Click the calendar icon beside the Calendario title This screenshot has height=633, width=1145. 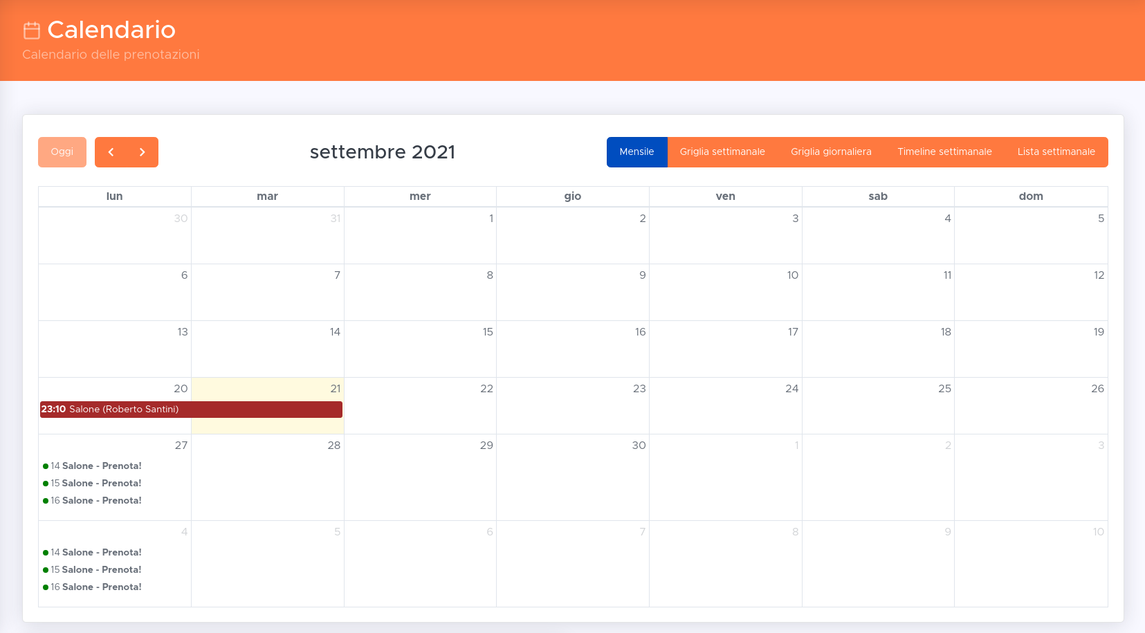point(32,30)
